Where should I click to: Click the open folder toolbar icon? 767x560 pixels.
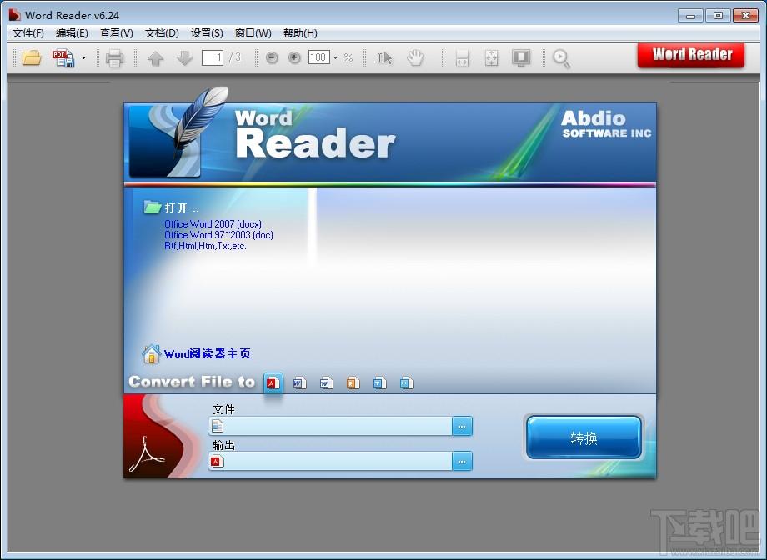pyautogui.click(x=32, y=57)
